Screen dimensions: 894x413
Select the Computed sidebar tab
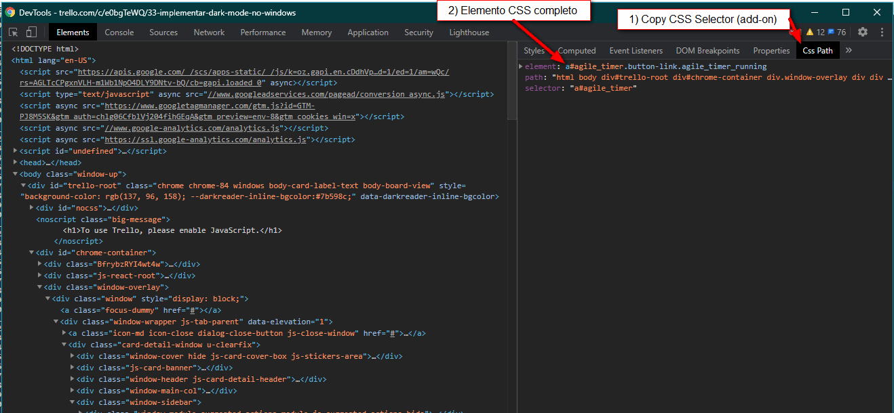577,51
